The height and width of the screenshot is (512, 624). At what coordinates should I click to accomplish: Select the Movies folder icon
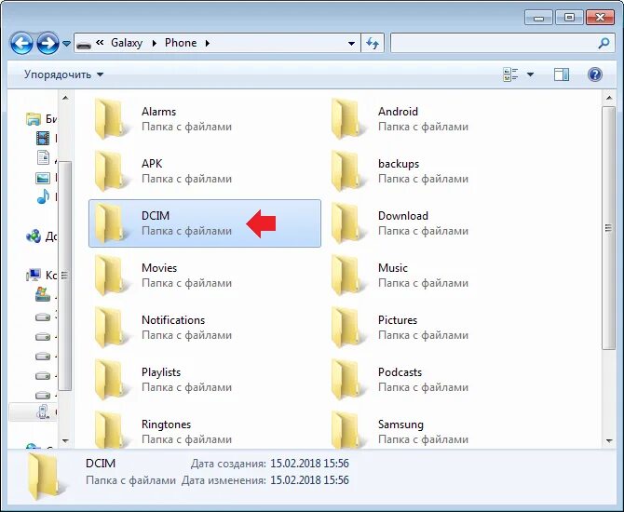click(112, 276)
